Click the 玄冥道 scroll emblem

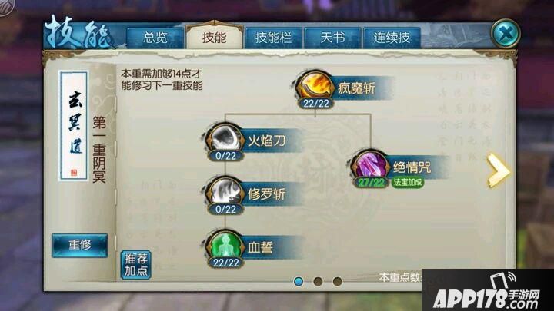74,125
